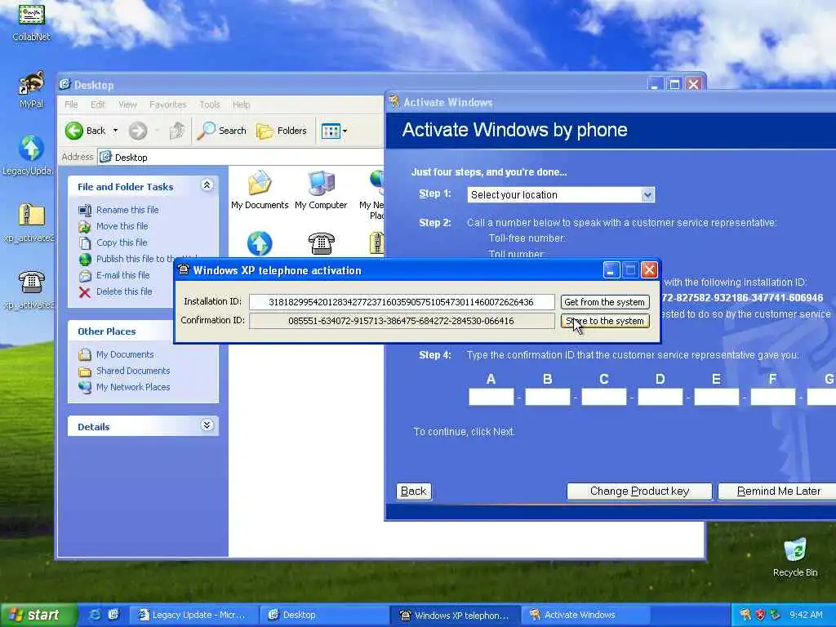
Task: Click confirmation ID box E
Action: 717,397
